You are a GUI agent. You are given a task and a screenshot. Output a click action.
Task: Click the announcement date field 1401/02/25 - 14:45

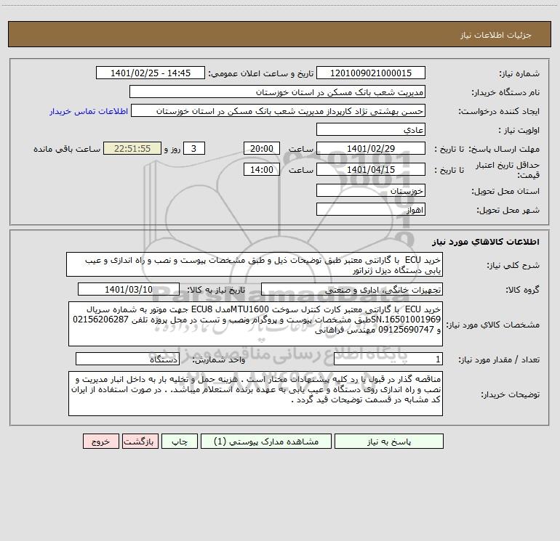151,73
